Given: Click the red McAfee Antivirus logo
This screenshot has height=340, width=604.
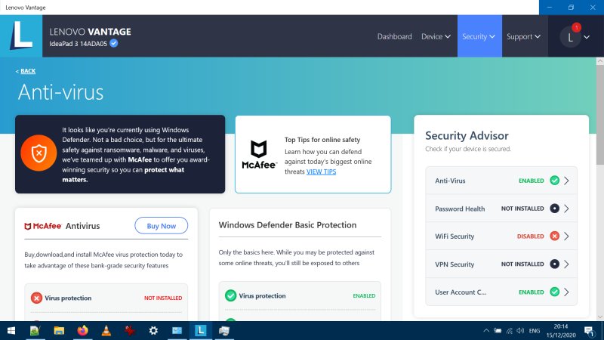Looking at the screenshot, I should [43, 226].
